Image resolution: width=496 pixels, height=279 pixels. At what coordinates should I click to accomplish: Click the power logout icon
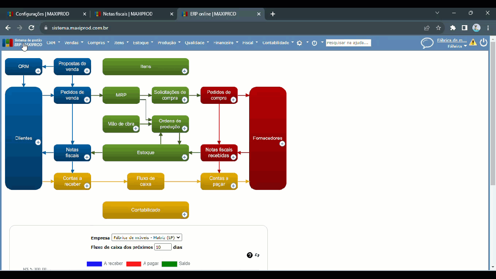pos(484,43)
